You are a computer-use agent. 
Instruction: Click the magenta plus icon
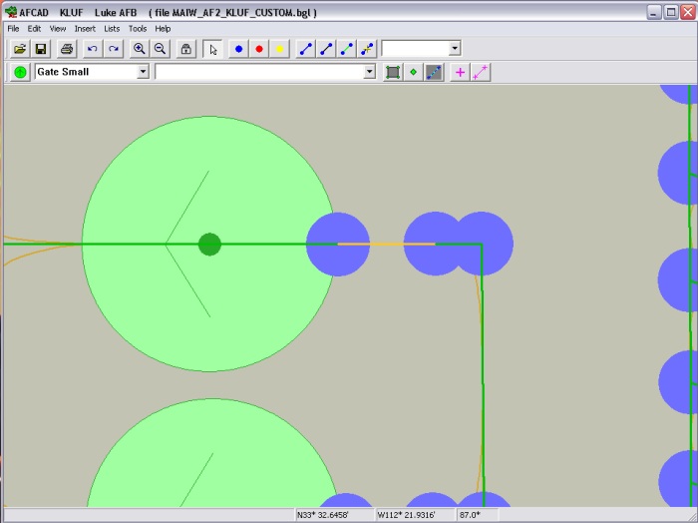coord(460,72)
